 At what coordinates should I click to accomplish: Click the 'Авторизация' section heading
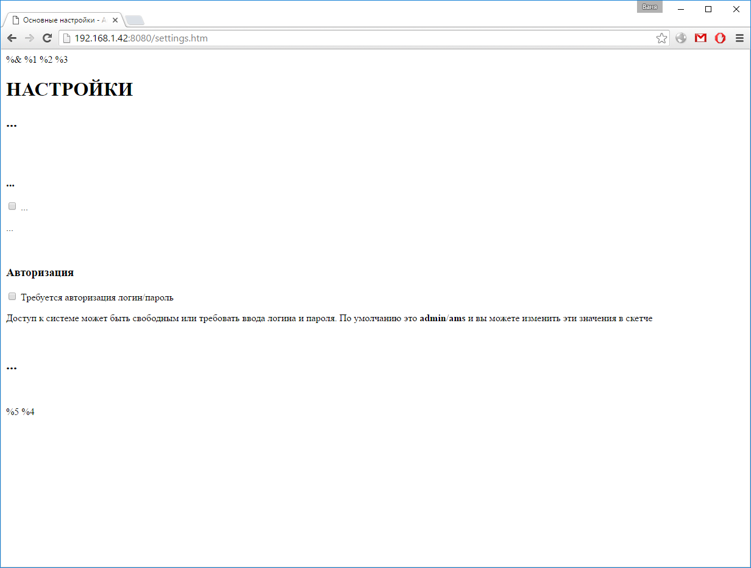(40, 272)
